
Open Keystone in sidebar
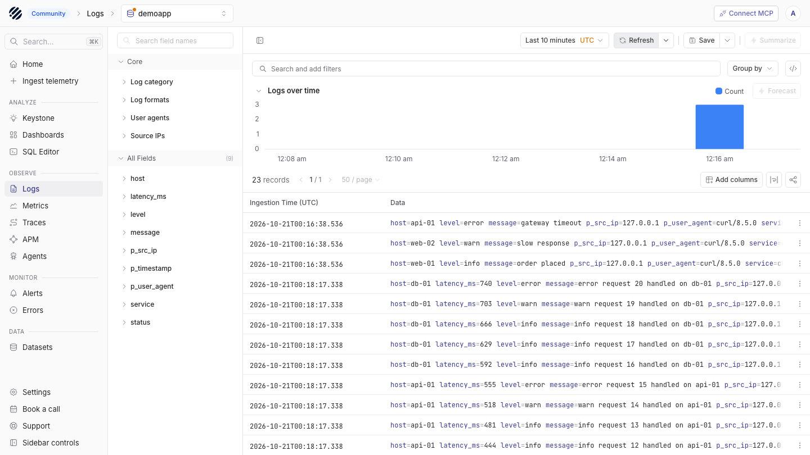(x=54, y=118)
